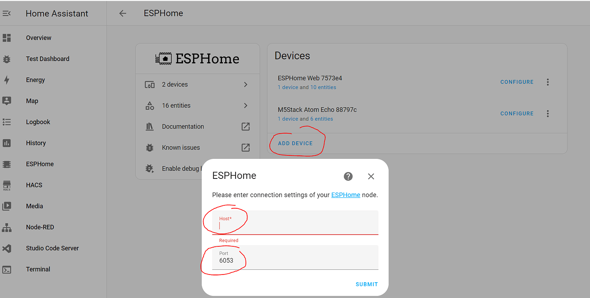Viewport: 590px width, 298px height.
Task: Open the Studio Code Server icon
Action: [6, 248]
